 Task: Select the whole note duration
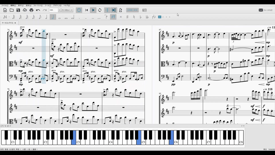(60, 18)
